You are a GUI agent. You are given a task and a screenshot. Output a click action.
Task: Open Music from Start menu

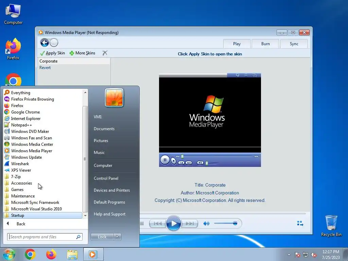(x=99, y=153)
